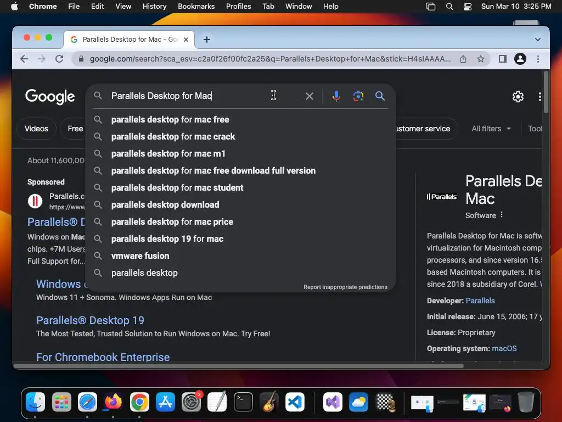562x422 pixels.
Task: Open Google Lens image search icon
Action: (358, 96)
